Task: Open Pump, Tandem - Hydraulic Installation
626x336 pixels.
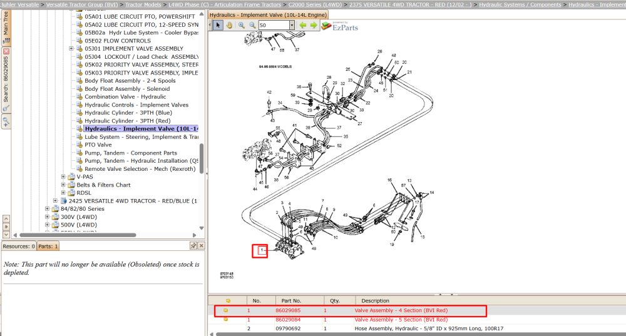Action: (x=141, y=161)
